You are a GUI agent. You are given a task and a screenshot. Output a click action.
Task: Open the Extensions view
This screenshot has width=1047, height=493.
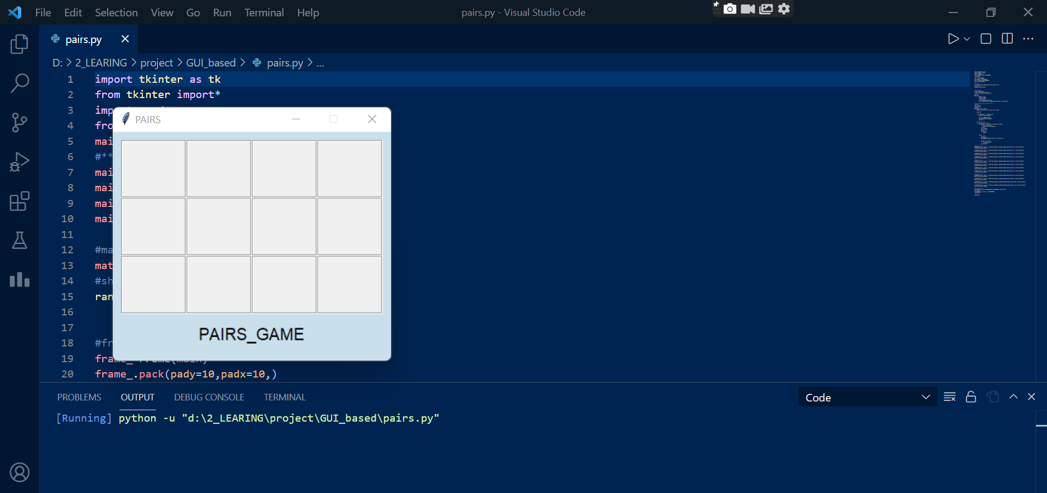20,201
